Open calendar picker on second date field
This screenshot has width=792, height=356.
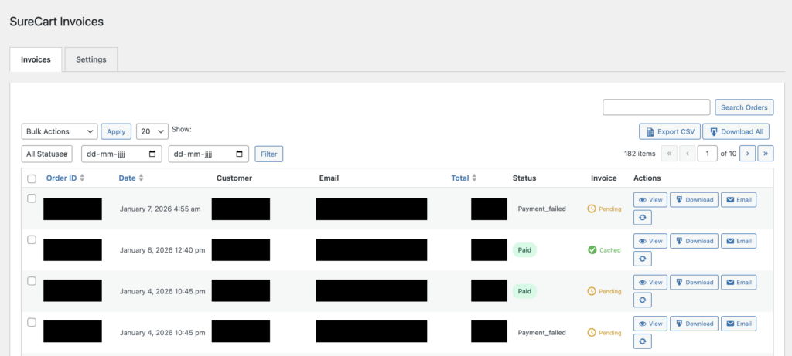[241, 154]
